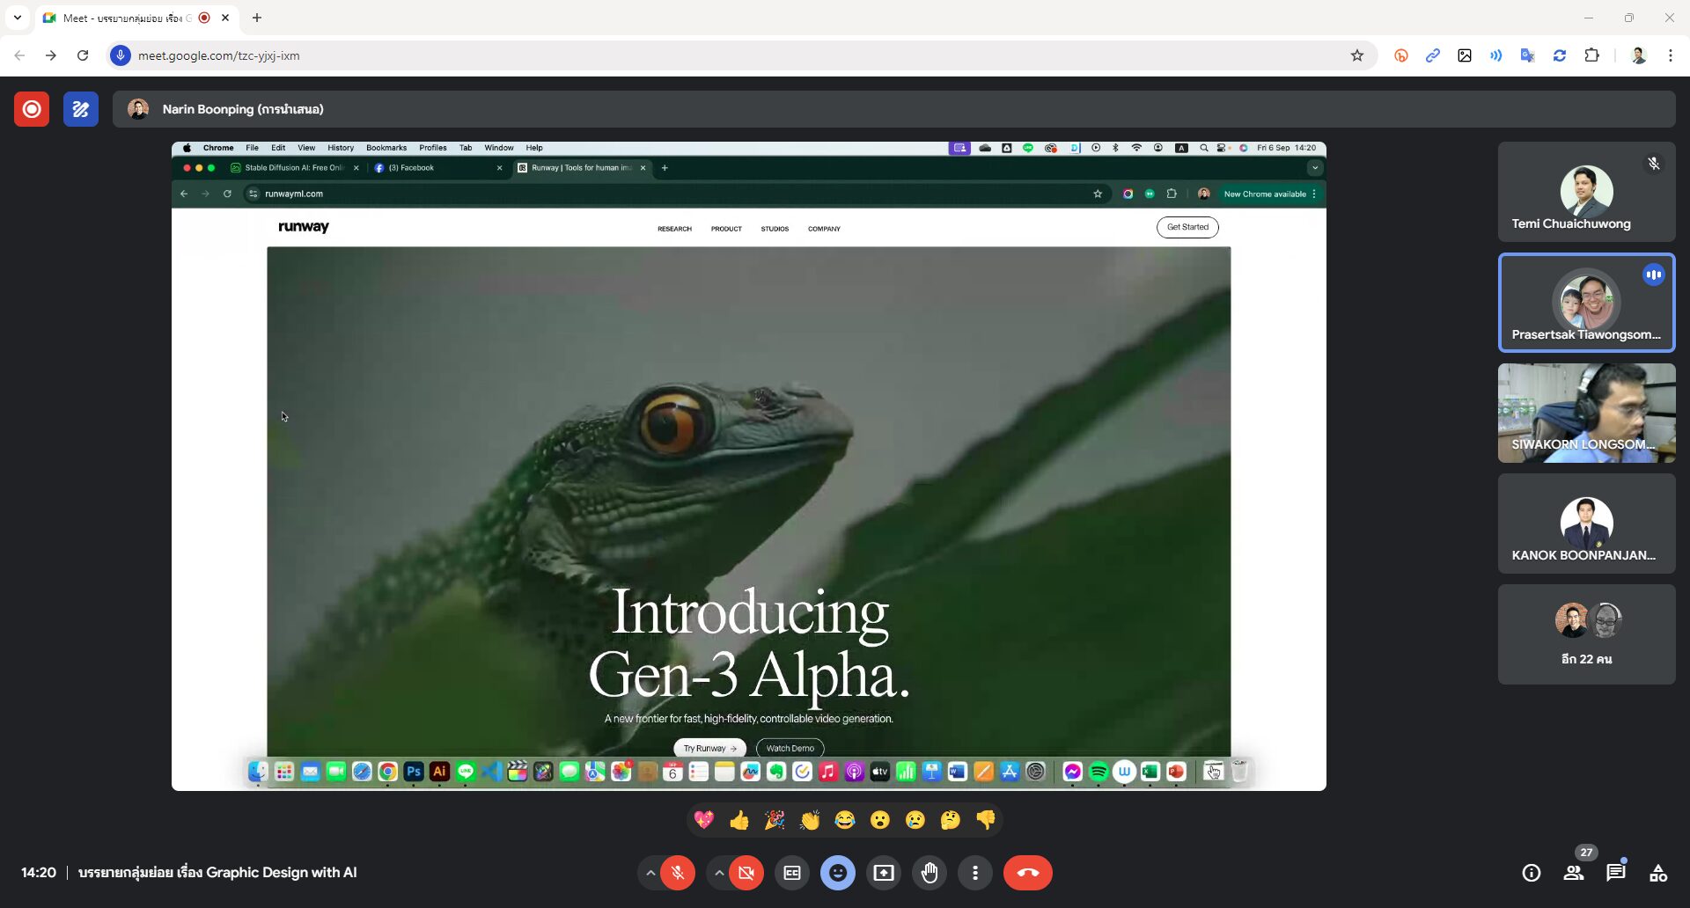Open the tab search dropdown arrow
Viewport: 1690px width, 908px height.
[x=18, y=18]
